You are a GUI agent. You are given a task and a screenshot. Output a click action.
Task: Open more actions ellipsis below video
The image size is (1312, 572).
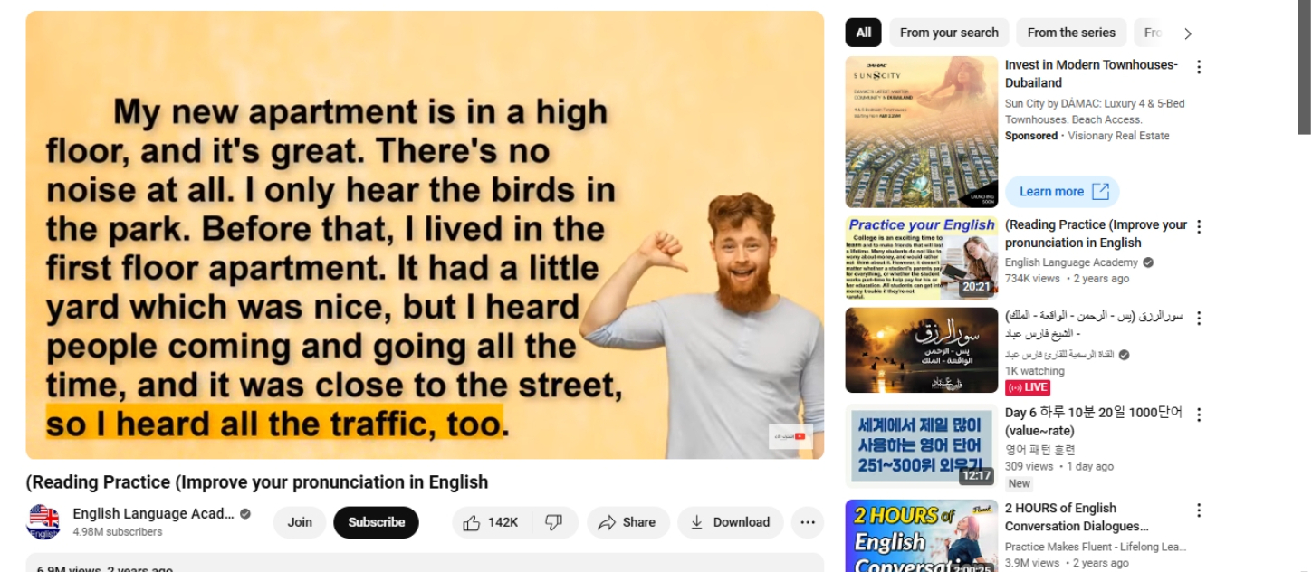point(808,522)
